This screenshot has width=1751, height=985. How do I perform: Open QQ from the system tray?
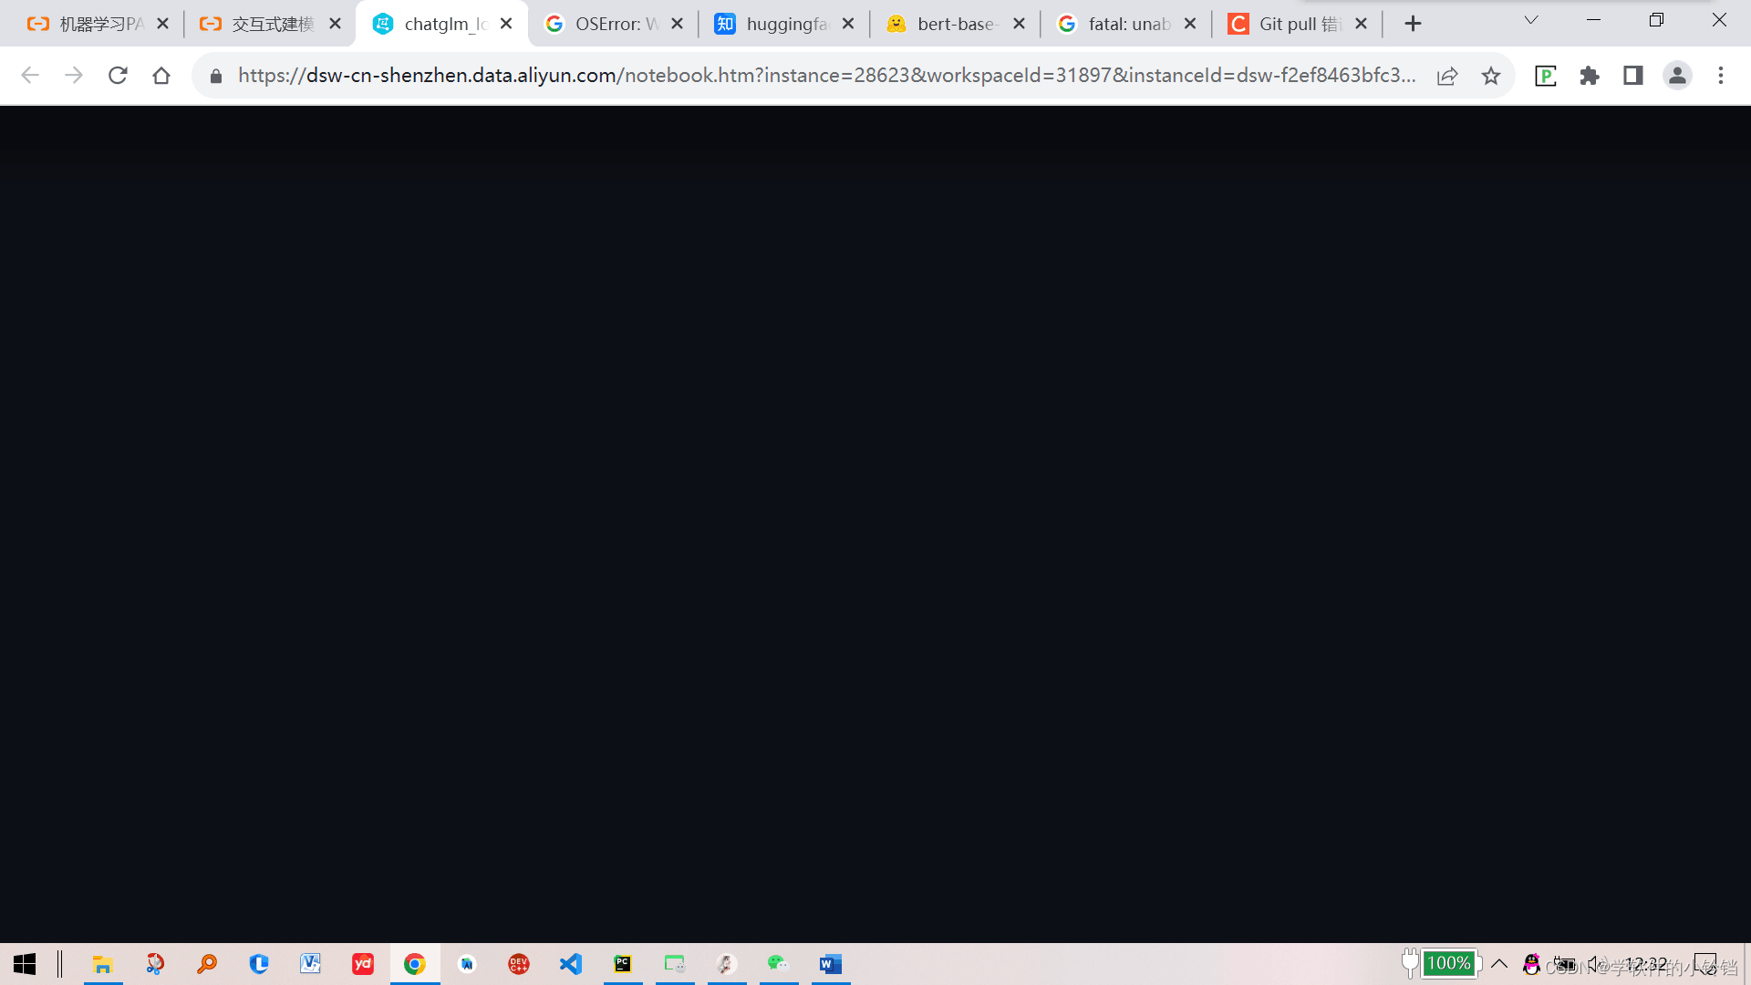click(x=1530, y=964)
